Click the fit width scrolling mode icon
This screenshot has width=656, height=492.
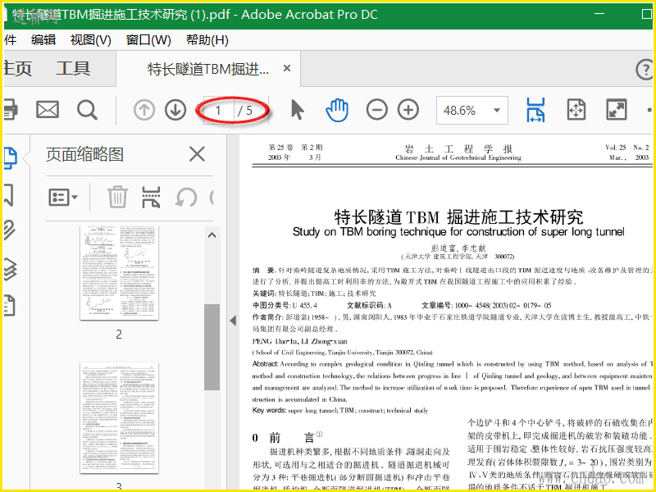click(535, 110)
